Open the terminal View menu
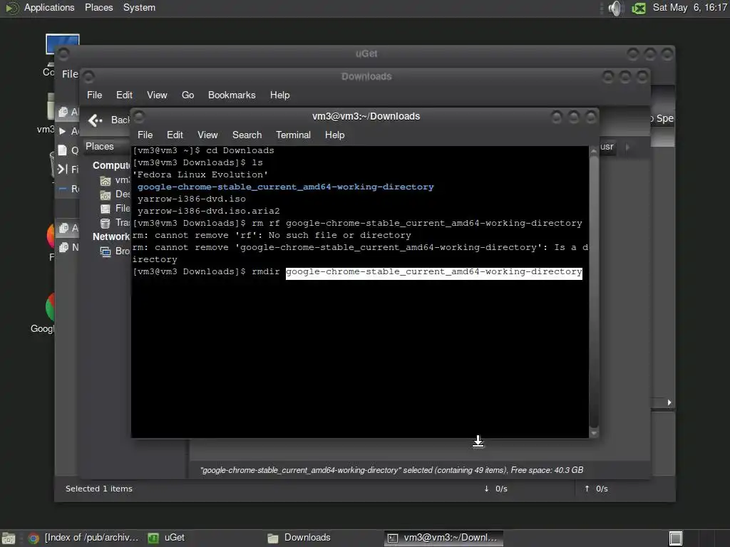Image resolution: width=730 pixels, height=547 pixels. (x=207, y=135)
